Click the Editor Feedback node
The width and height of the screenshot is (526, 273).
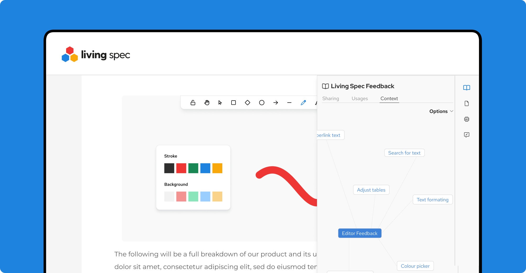[x=360, y=233]
